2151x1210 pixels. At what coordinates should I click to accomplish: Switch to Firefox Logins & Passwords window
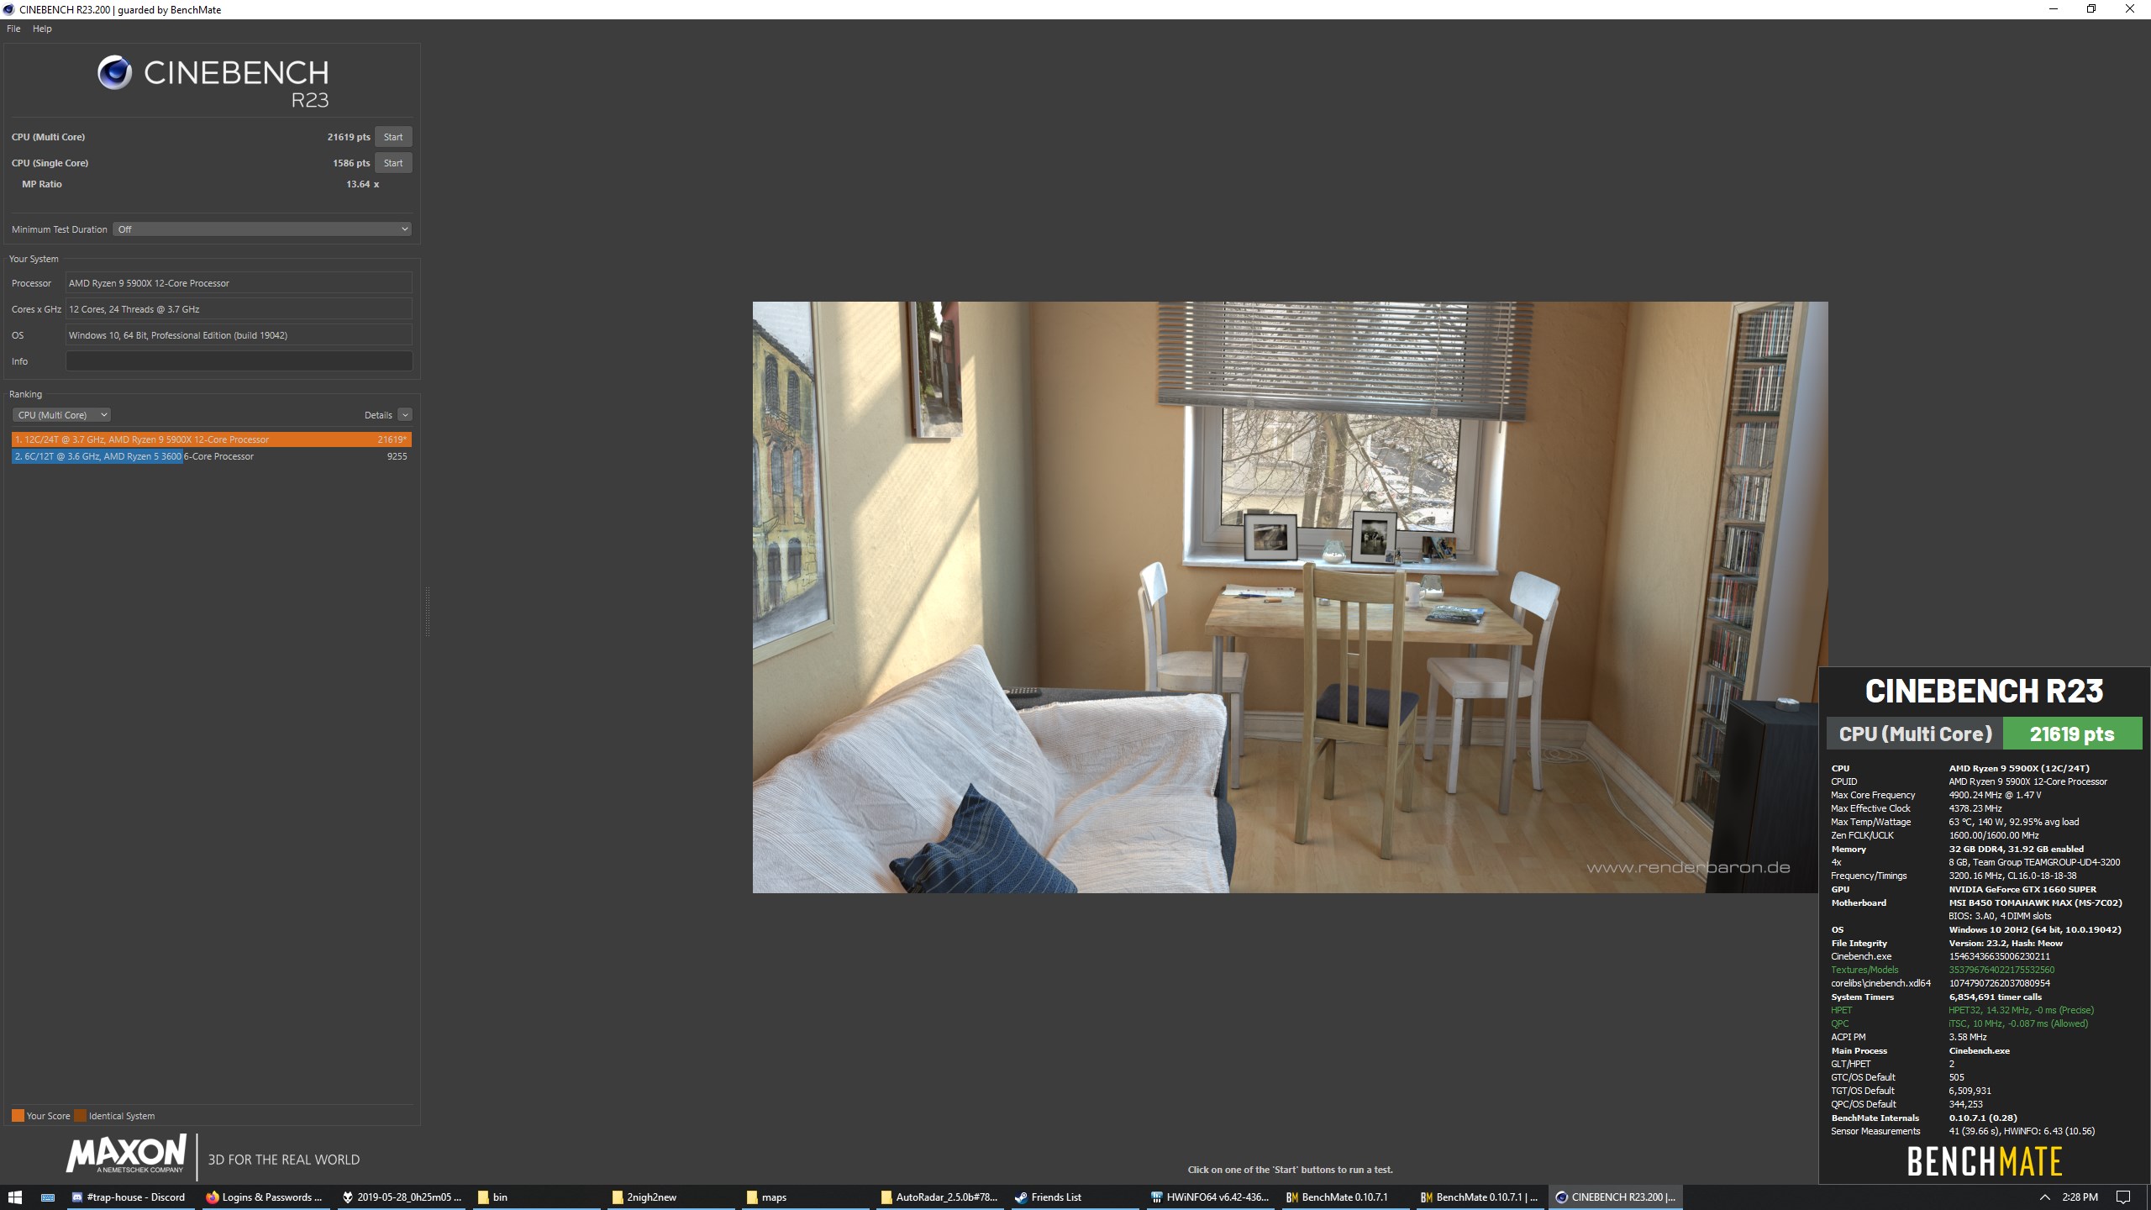265,1197
